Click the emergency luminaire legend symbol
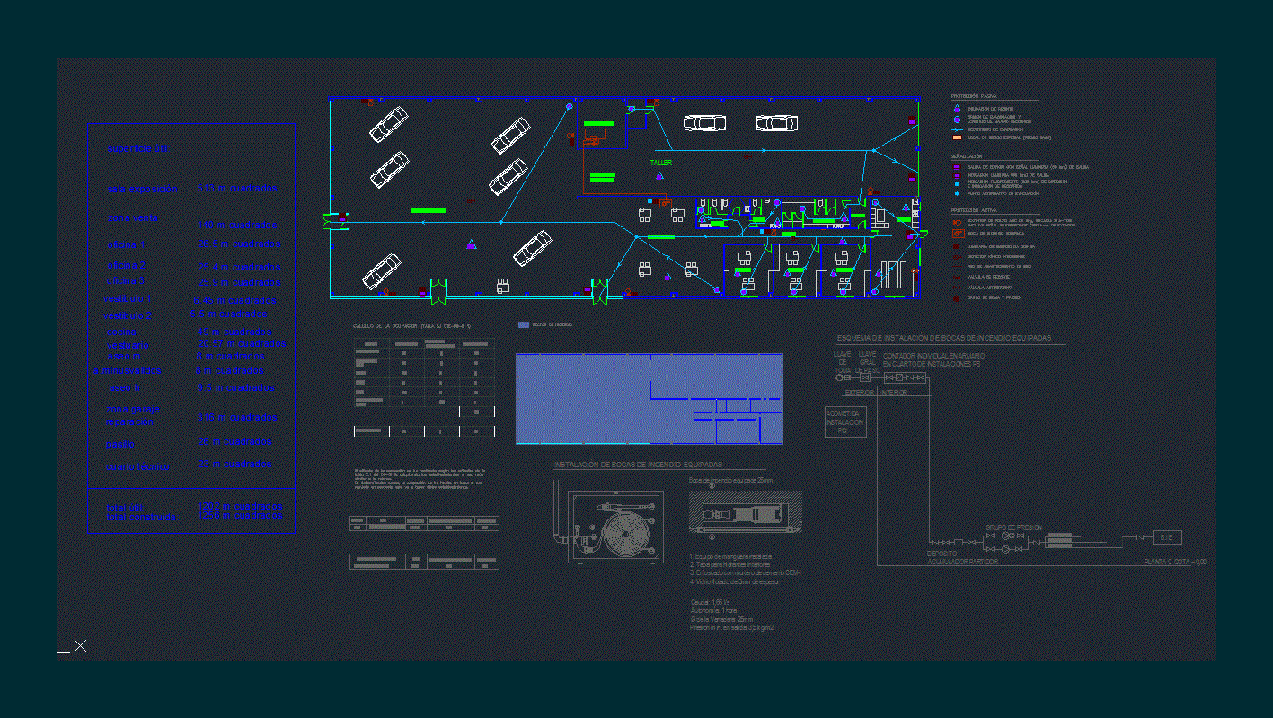 click(956, 246)
